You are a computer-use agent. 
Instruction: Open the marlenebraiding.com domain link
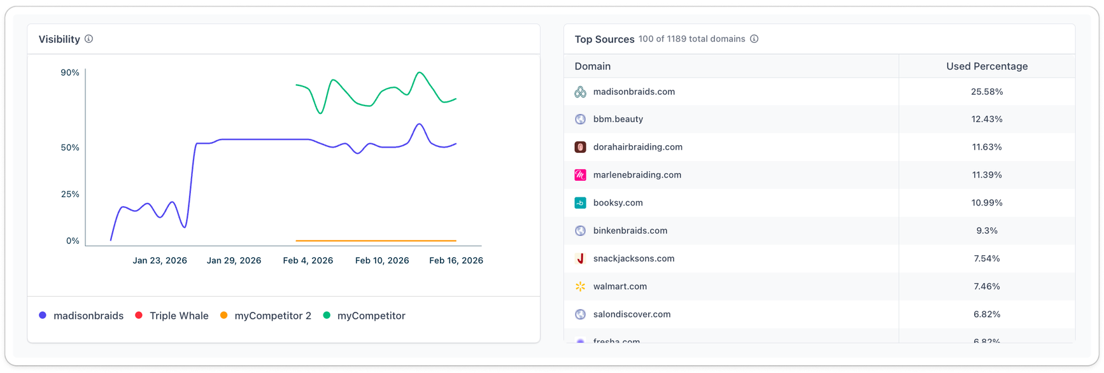pyautogui.click(x=637, y=175)
